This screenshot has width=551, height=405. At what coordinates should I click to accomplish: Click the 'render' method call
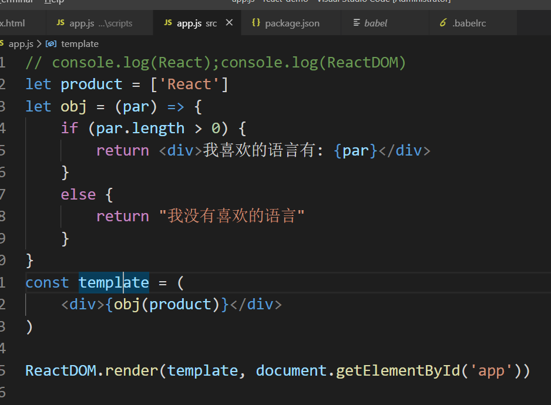pos(132,371)
